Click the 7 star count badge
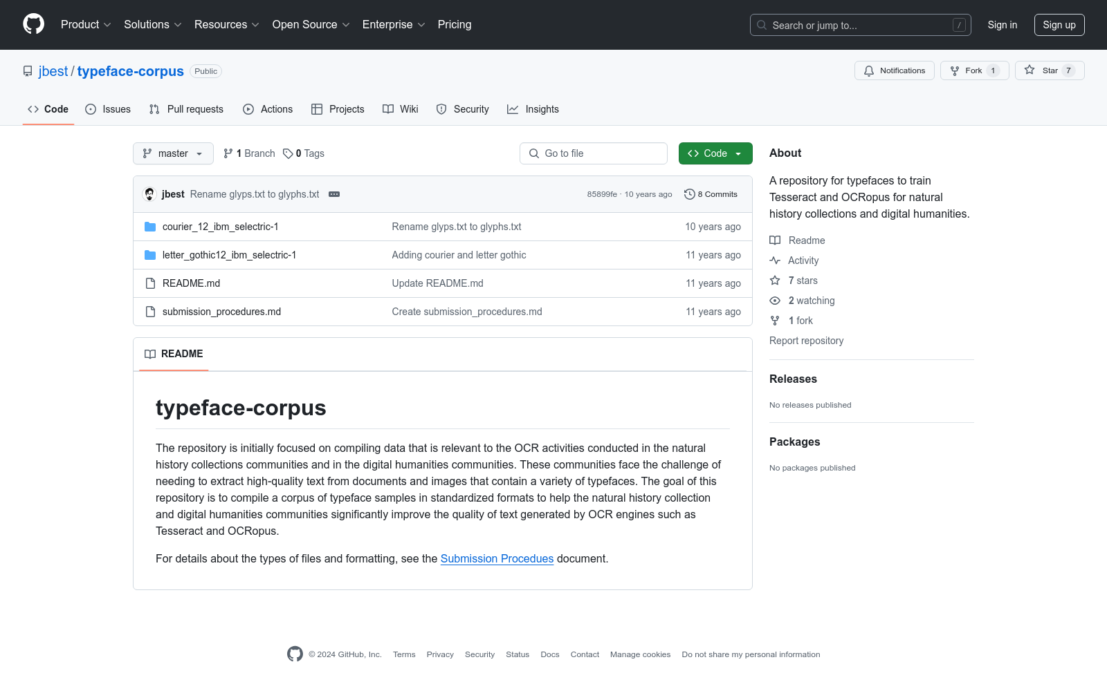 pyautogui.click(x=1069, y=70)
